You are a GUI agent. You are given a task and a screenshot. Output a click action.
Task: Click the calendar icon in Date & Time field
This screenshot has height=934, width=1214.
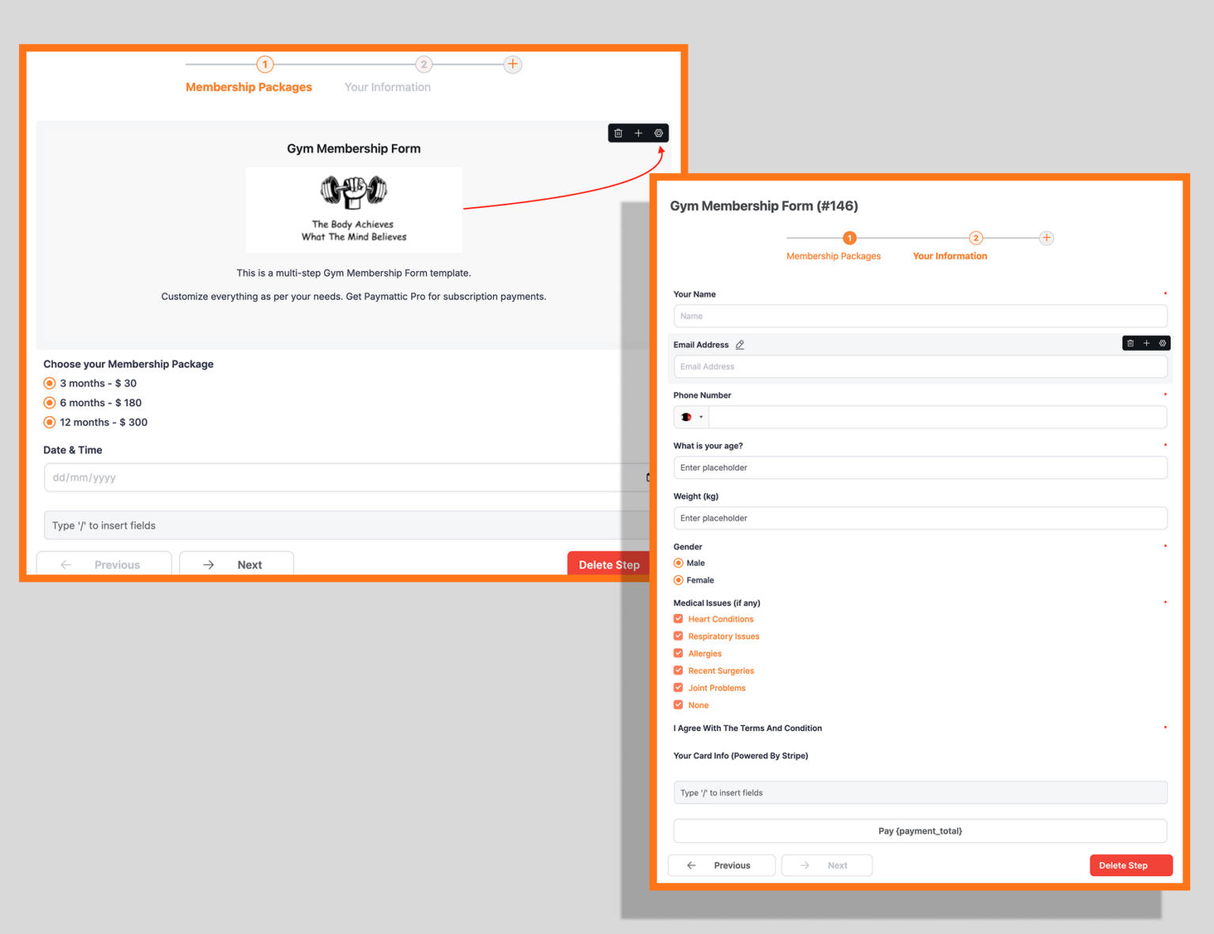point(648,477)
